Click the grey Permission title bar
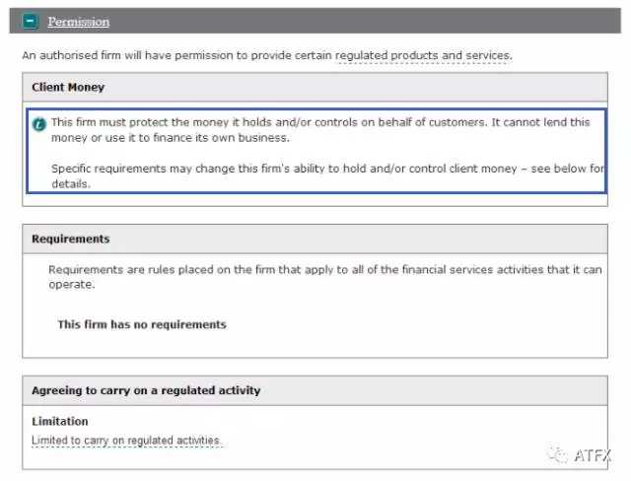Screen dimensions: 631x481 [315, 21]
